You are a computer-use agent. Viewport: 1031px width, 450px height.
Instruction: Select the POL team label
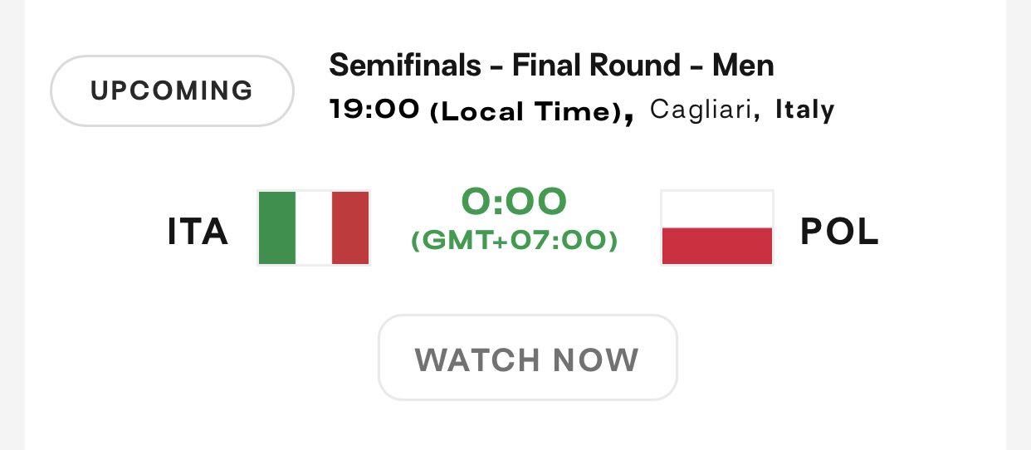(839, 232)
